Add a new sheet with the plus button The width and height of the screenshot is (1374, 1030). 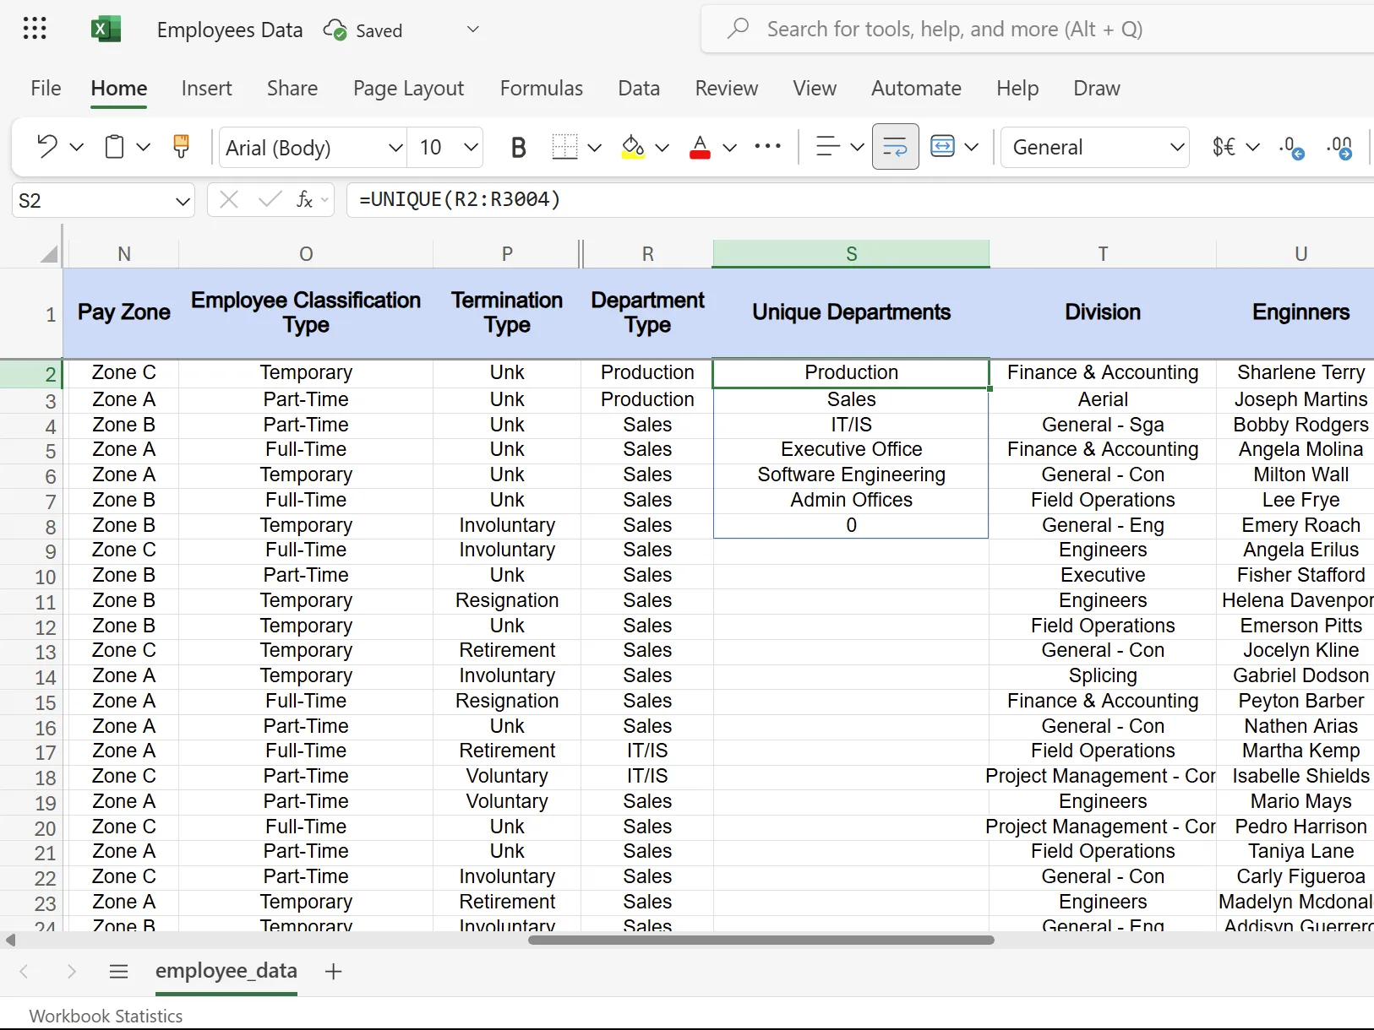(332, 971)
